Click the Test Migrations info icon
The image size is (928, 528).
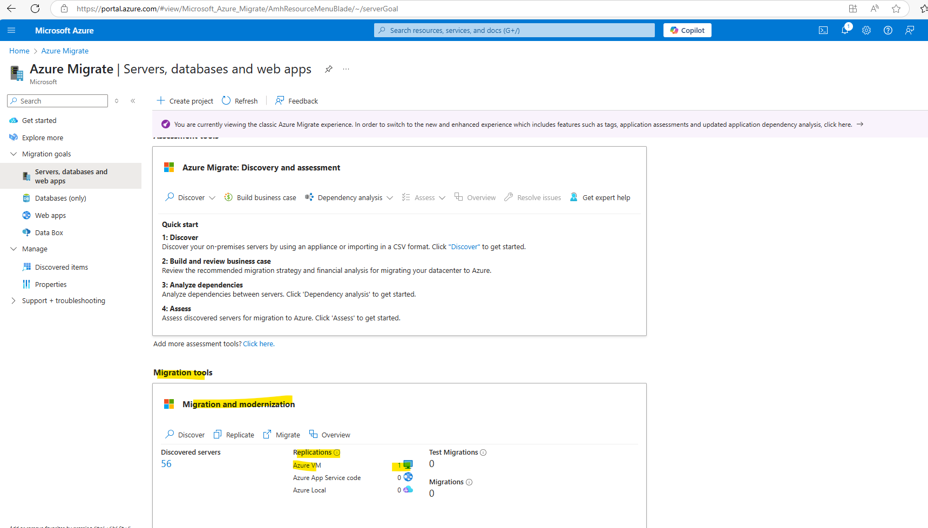(x=483, y=452)
